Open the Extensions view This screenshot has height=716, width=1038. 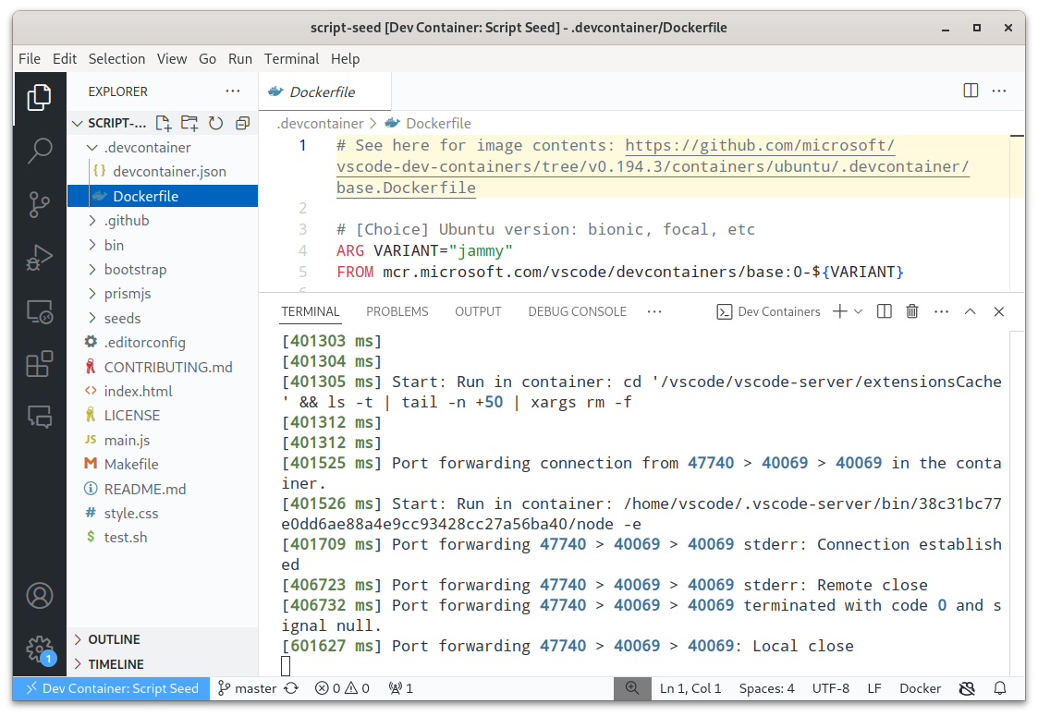[x=39, y=364]
